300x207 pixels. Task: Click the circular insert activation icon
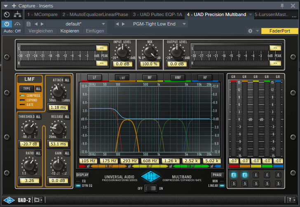pos(7,14)
